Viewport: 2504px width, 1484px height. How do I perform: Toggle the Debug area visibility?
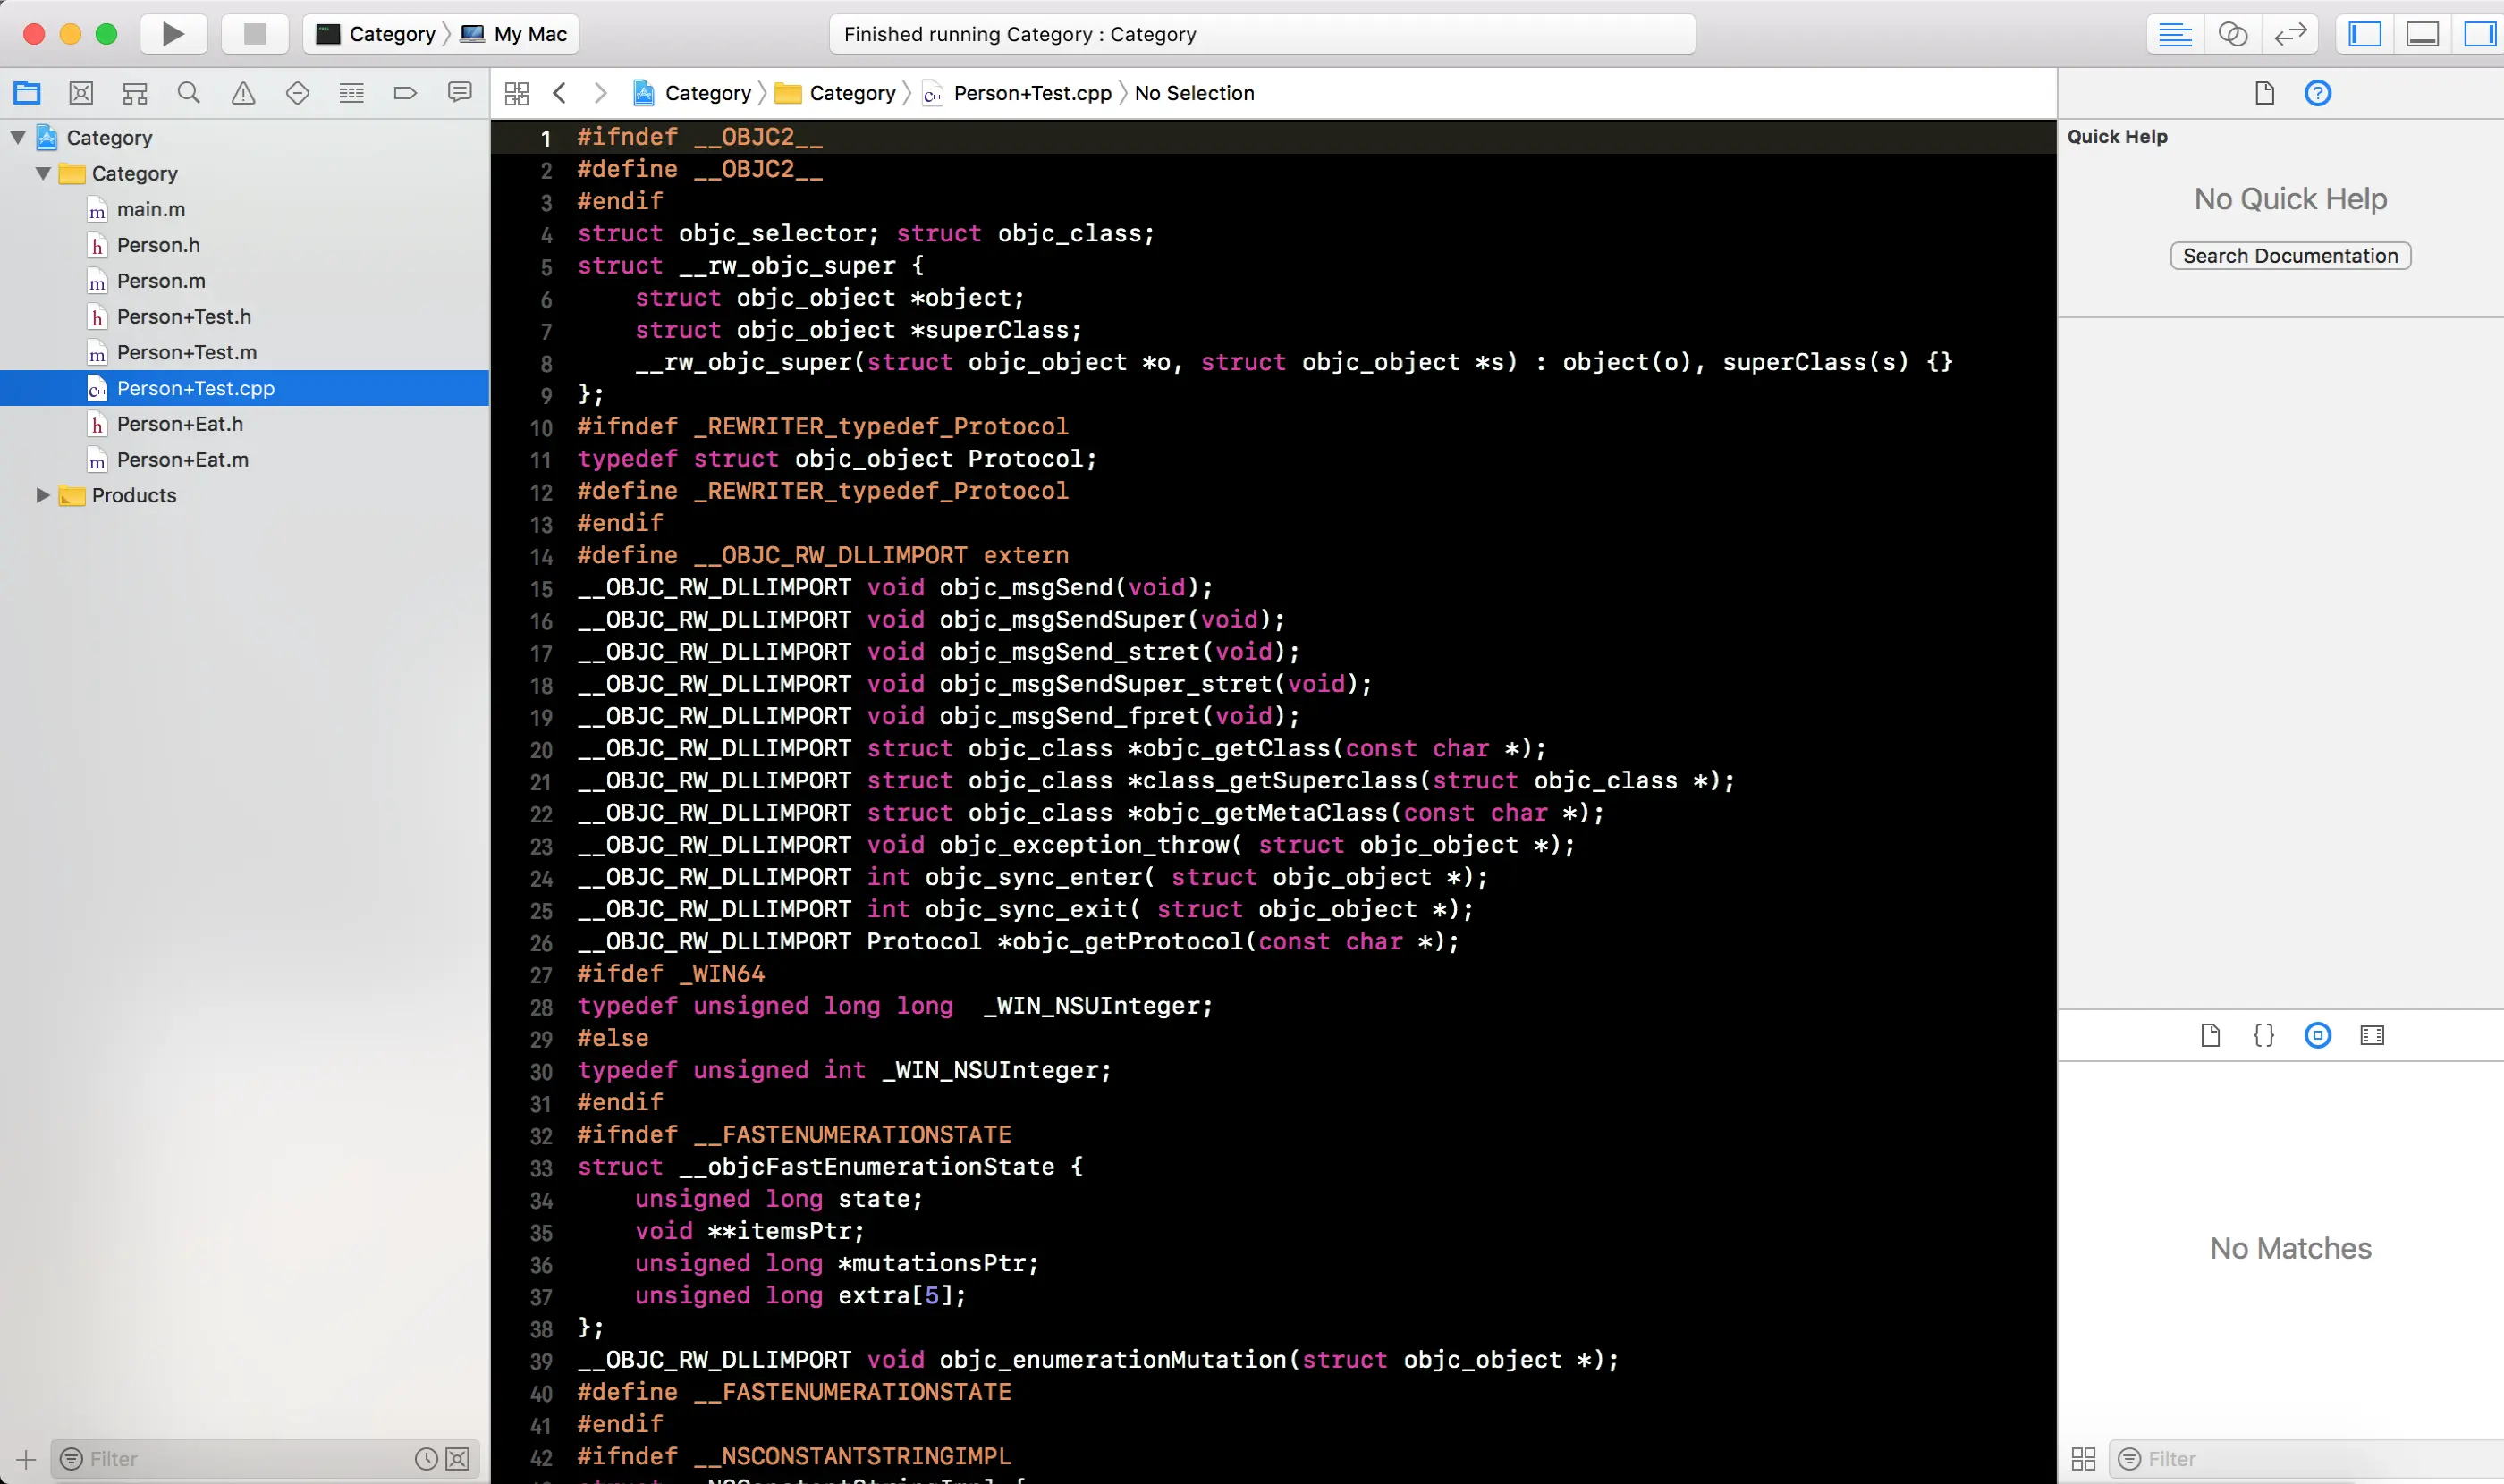coord(2422,34)
